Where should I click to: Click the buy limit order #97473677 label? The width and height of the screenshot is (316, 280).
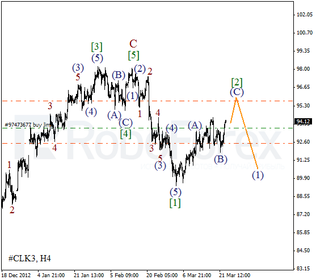27,125
